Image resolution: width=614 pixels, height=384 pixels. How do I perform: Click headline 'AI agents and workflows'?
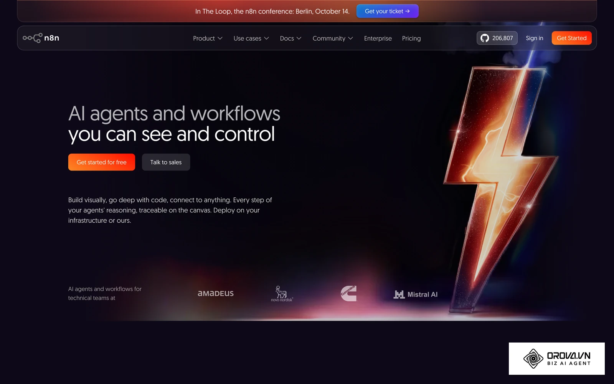pyautogui.click(x=174, y=114)
